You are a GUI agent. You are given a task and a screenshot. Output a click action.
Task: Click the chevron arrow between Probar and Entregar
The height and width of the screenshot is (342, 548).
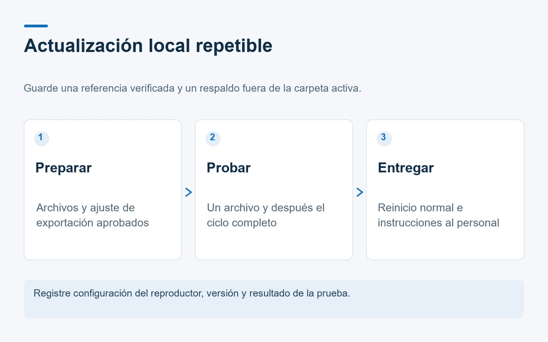pos(360,192)
